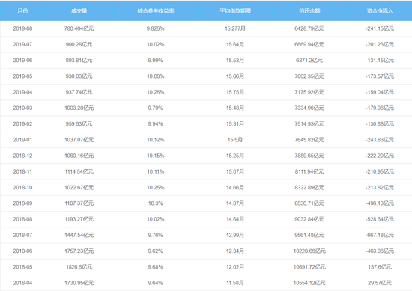Click the 10.02% yield for 2019-07
This screenshot has width=412, height=291.
156,44
